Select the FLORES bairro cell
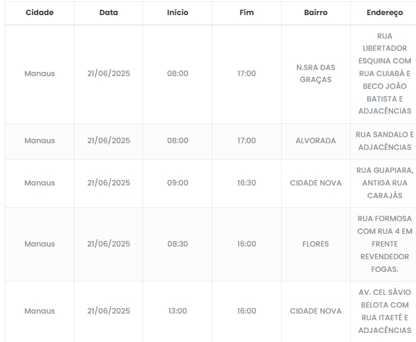This screenshot has width=416, height=342. pyautogui.click(x=316, y=244)
